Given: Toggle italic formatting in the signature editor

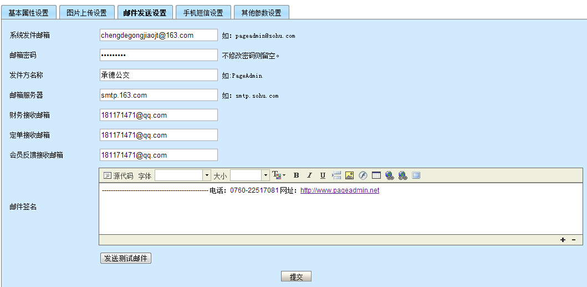Looking at the screenshot, I should (309, 175).
